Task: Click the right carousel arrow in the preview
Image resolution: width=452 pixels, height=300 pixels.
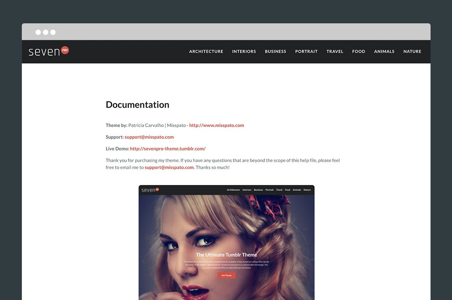Action: 310,261
